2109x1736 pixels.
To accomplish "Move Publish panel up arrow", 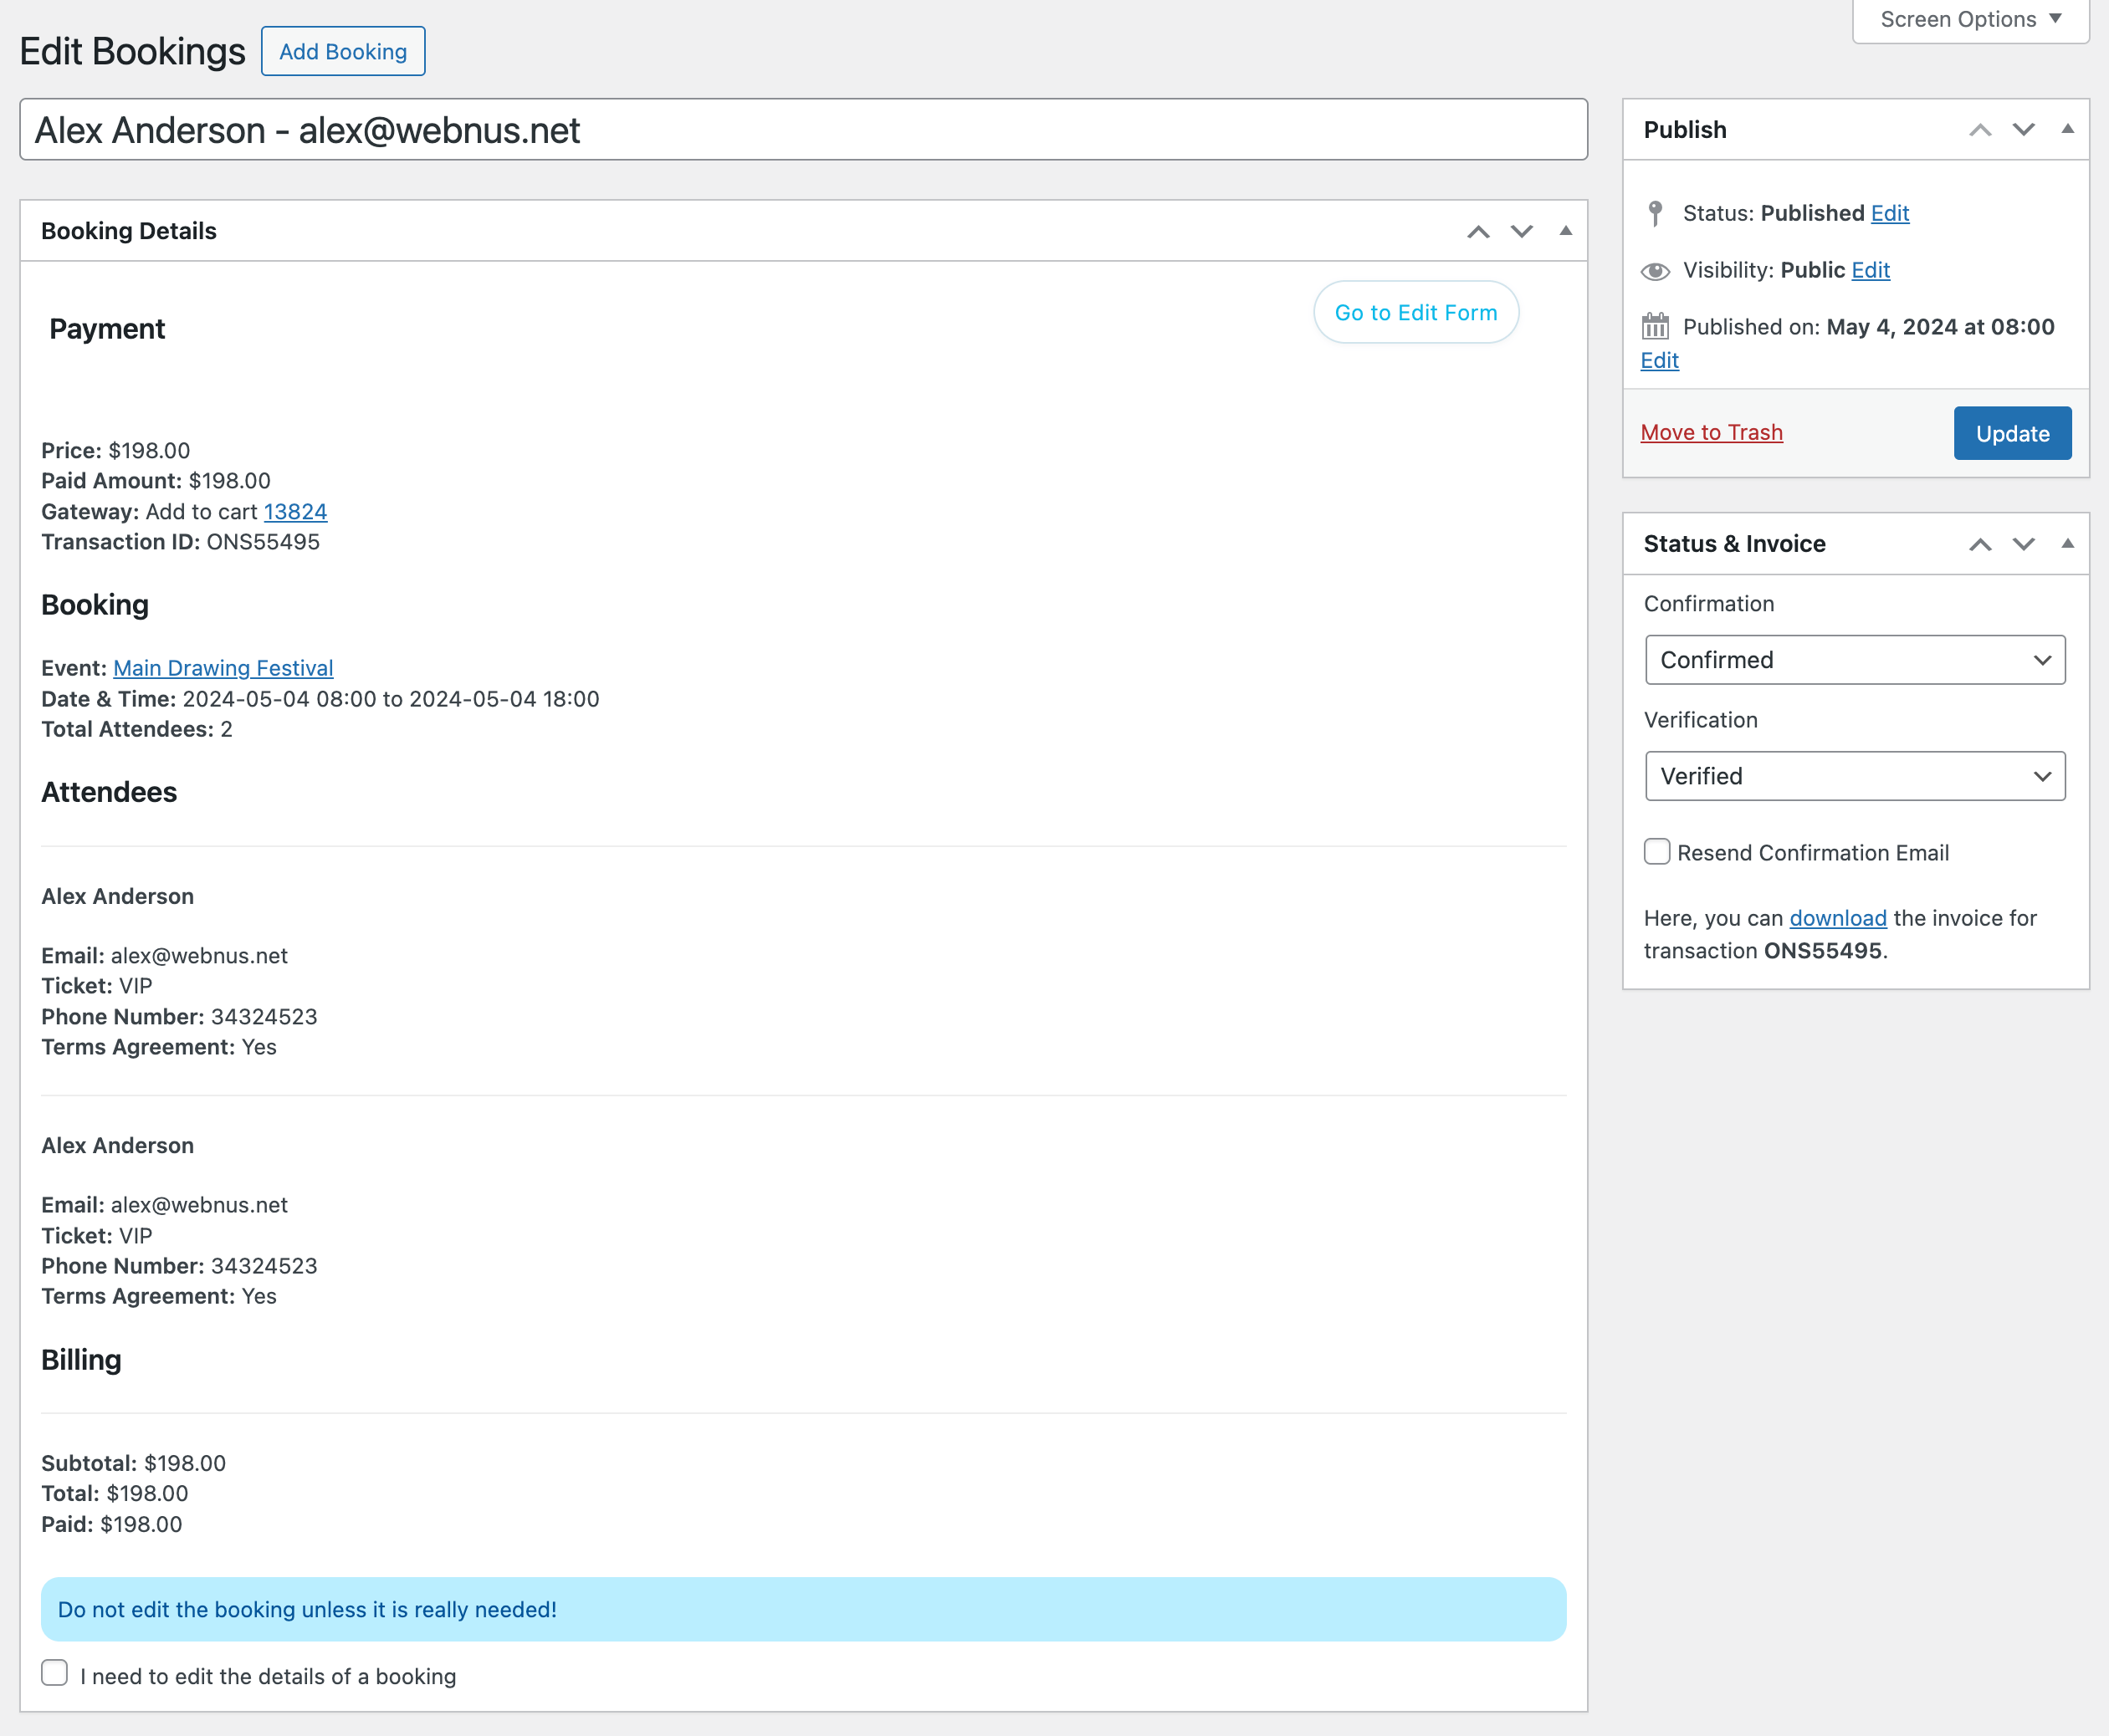I will (x=1980, y=130).
